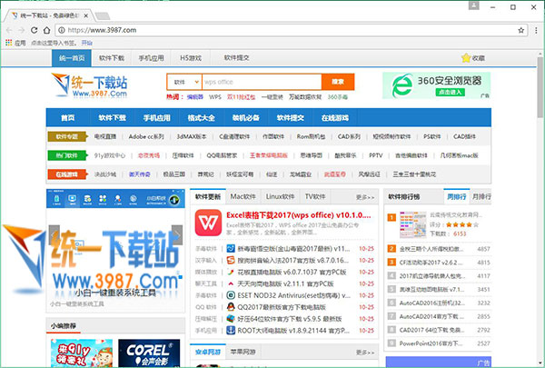
Task: Switch to 周排行 ranking tab
Action: coord(456,197)
